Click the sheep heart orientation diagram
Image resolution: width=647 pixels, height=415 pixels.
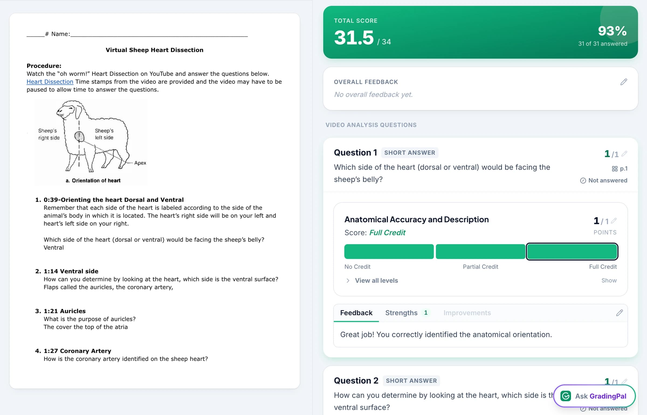tap(91, 142)
